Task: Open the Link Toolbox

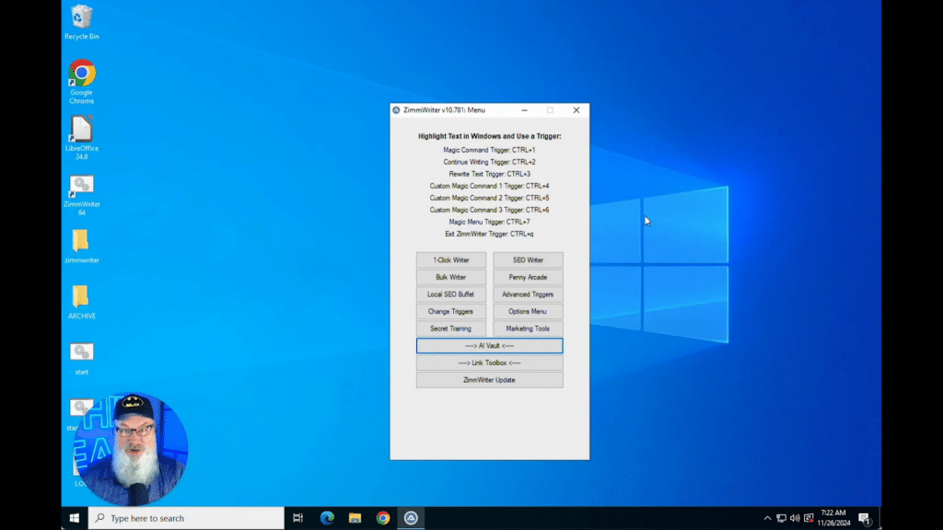Action: tap(490, 363)
